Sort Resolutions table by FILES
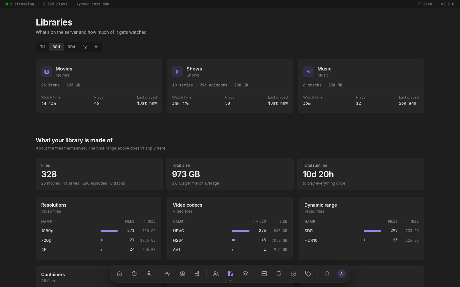This screenshot has height=287, width=460. [127, 221]
